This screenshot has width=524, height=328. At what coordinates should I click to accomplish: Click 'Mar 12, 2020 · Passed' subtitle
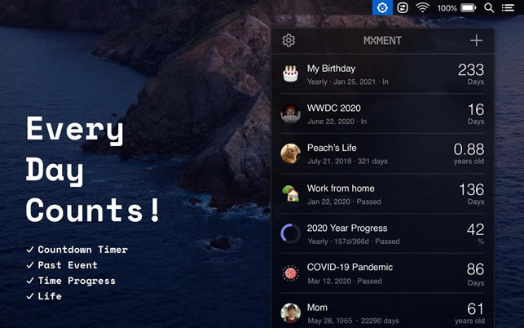click(345, 281)
